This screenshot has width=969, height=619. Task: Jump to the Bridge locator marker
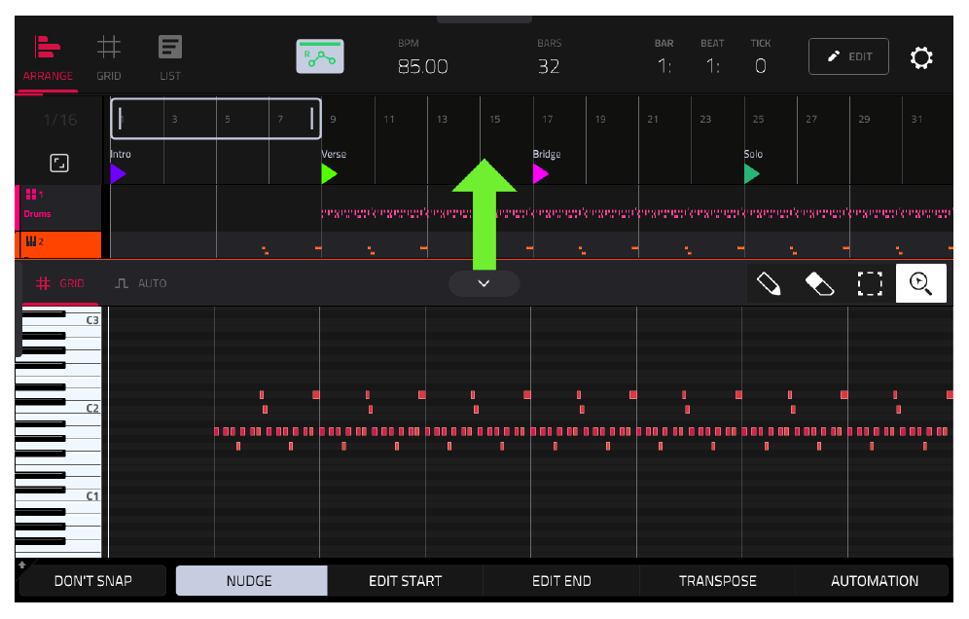[541, 174]
